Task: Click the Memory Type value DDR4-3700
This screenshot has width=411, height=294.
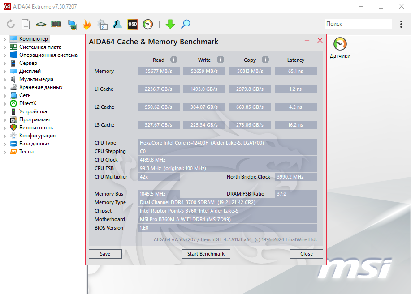Action: (227, 202)
